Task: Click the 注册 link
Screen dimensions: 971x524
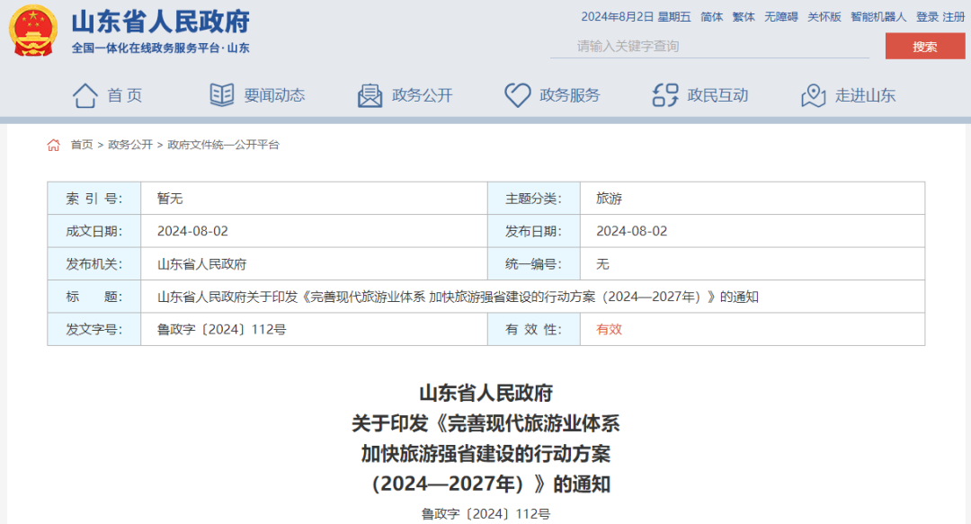Action: pos(954,17)
